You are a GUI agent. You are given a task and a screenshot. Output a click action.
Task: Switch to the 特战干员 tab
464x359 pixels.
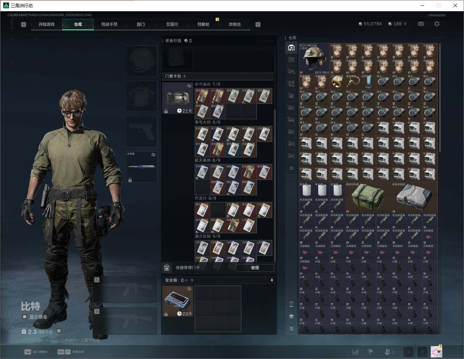109,24
